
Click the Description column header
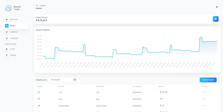click(x=100, y=87)
